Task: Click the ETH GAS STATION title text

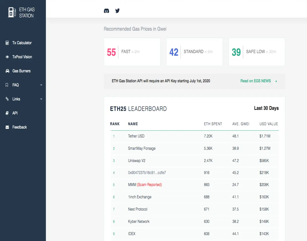Action: pos(27,13)
